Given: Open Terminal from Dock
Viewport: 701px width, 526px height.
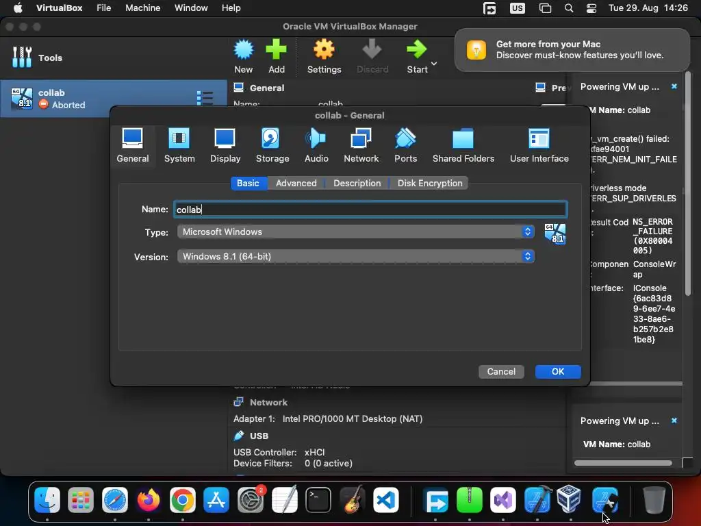Looking at the screenshot, I should click(x=318, y=499).
